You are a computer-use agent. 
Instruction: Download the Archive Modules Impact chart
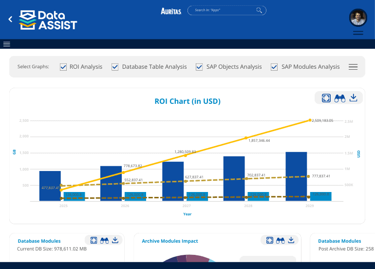pos(291,240)
